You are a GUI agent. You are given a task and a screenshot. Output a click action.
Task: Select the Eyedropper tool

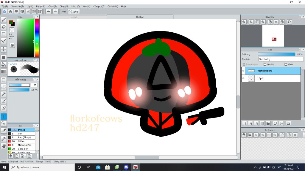tap(4, 139)
